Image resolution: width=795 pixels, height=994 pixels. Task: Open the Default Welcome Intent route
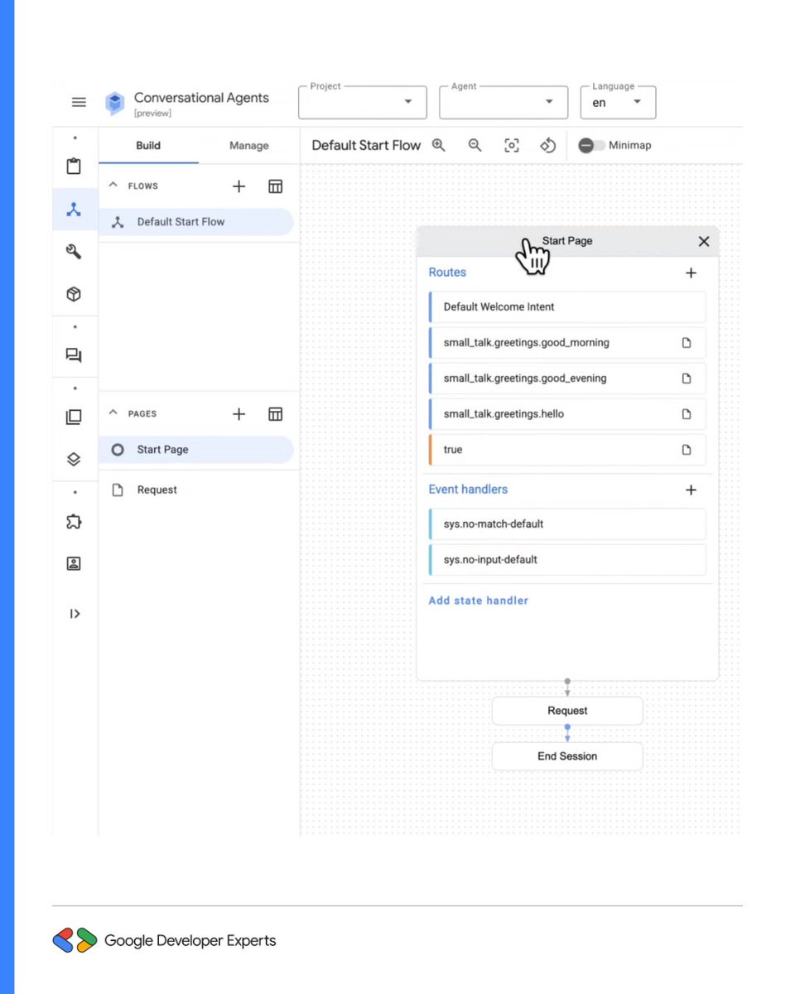point(567,306)
